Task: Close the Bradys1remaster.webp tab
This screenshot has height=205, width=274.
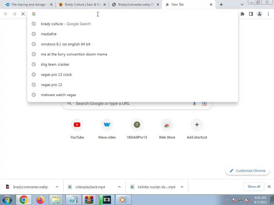Action: coord(158,5)
